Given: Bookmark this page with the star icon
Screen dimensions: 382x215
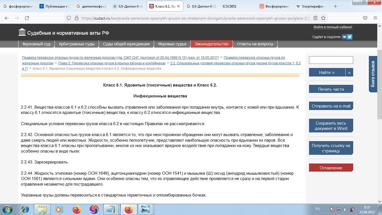Looking at the screenshot, I should point(323,18).
